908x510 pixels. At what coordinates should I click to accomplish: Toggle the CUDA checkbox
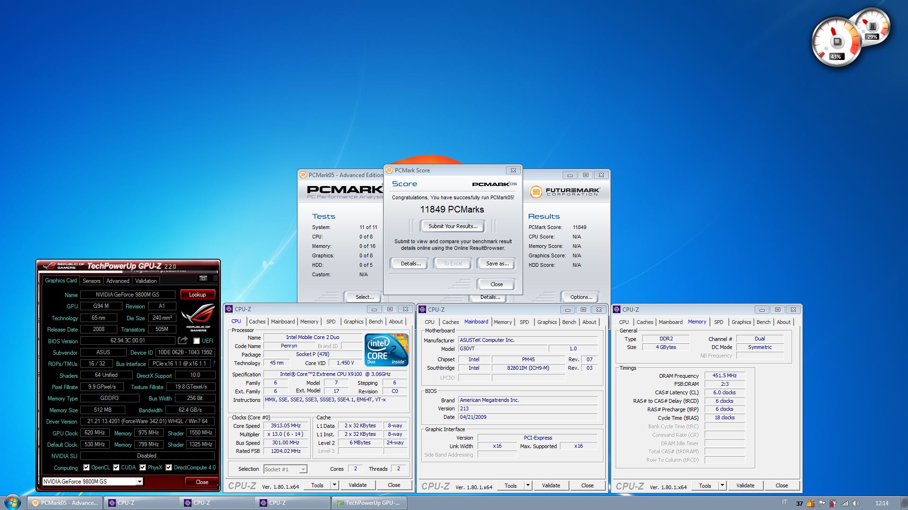pos(116,467)
